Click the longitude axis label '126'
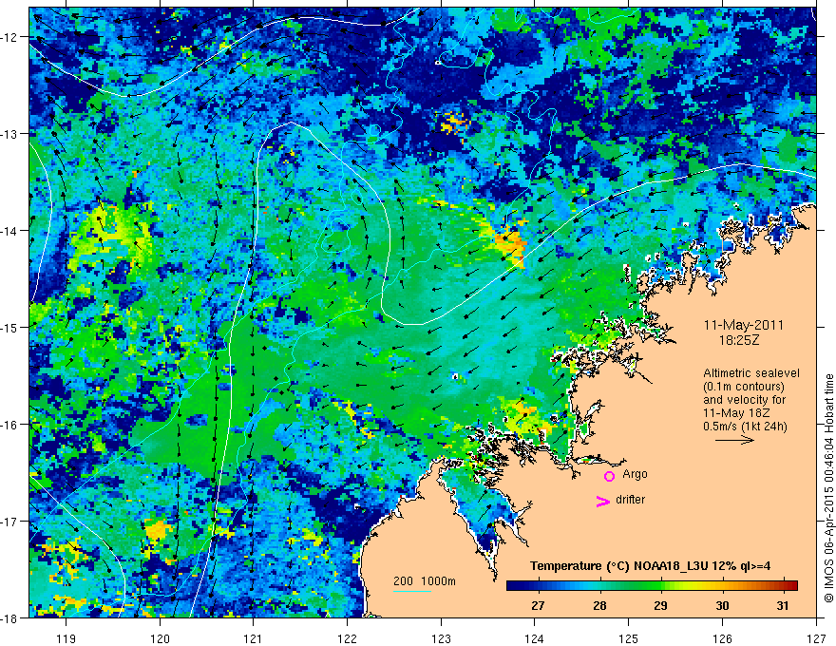The width and height of the screenshot is (836, 646). tap(722, 638)
